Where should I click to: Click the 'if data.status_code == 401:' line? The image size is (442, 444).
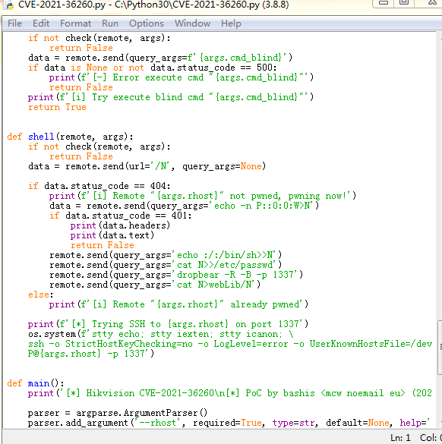[121, 216]
